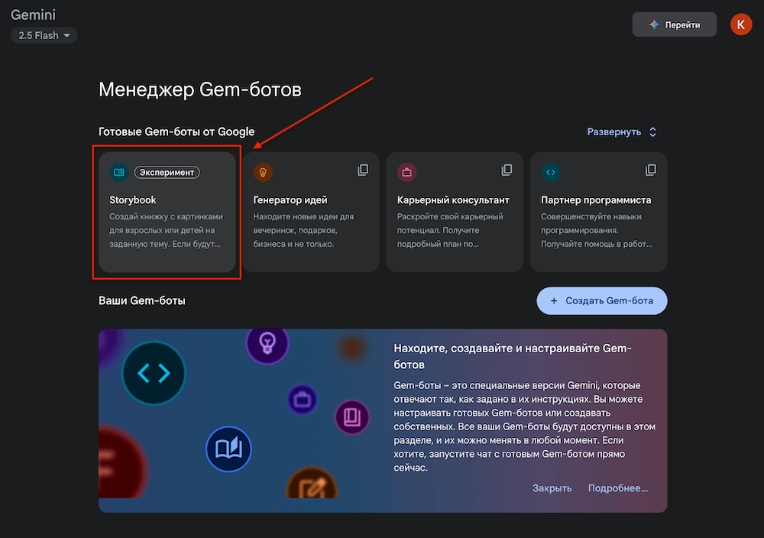This screenshot has width=764, height=538.
Task: Click the large code brackets banner illustration
Action: [154, 373]
